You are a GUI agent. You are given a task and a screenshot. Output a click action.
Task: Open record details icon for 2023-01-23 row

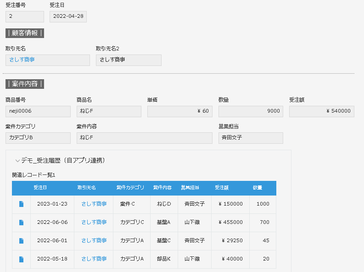pos(21,204)
